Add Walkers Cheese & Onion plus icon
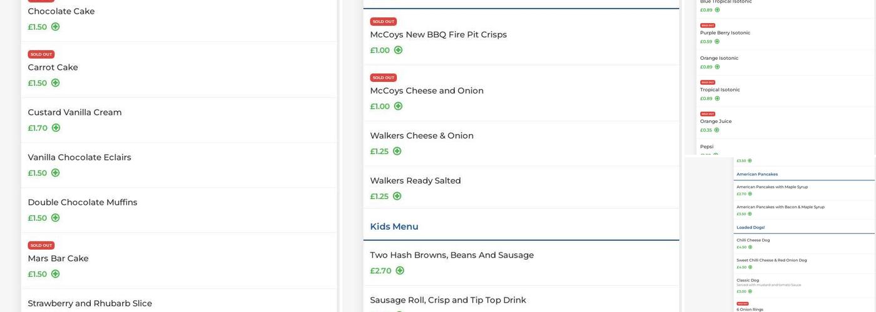Viewport: 876px width, 312px height. click(x=397, y=151)
